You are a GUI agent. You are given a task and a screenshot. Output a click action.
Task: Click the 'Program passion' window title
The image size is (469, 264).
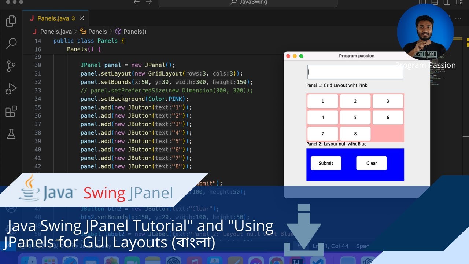[x=357, y=56]
